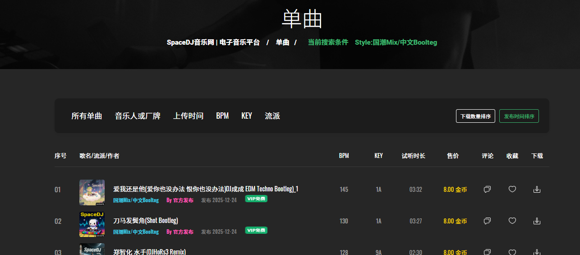The height and width of the screenshot is (255, 580).
Task: Download the first track 爱我还是他
Action: (537, 190)
